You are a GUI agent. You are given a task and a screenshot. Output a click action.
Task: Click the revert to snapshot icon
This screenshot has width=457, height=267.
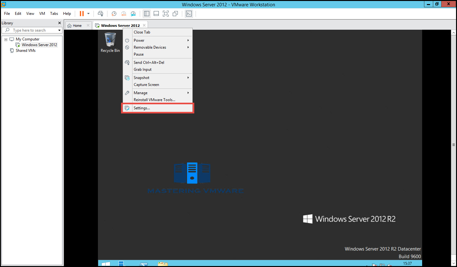(124, 14)
